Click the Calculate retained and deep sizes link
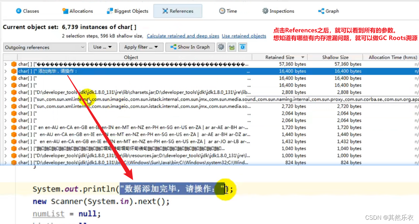419x224 pixels. coord(183,36)
